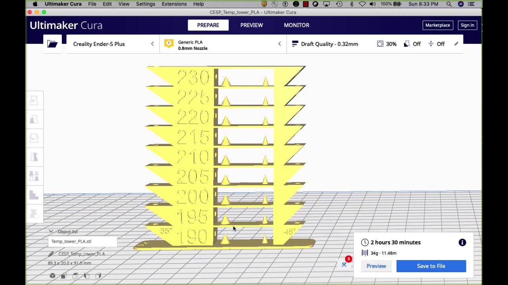Viewport: 508px width, 285px height.
Task: Open the wrench notifications icon with badge
Action: coord(344,264)
